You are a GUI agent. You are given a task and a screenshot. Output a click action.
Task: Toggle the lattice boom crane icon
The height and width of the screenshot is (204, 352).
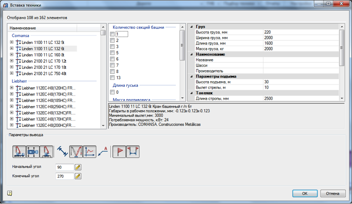pos(76,151)
